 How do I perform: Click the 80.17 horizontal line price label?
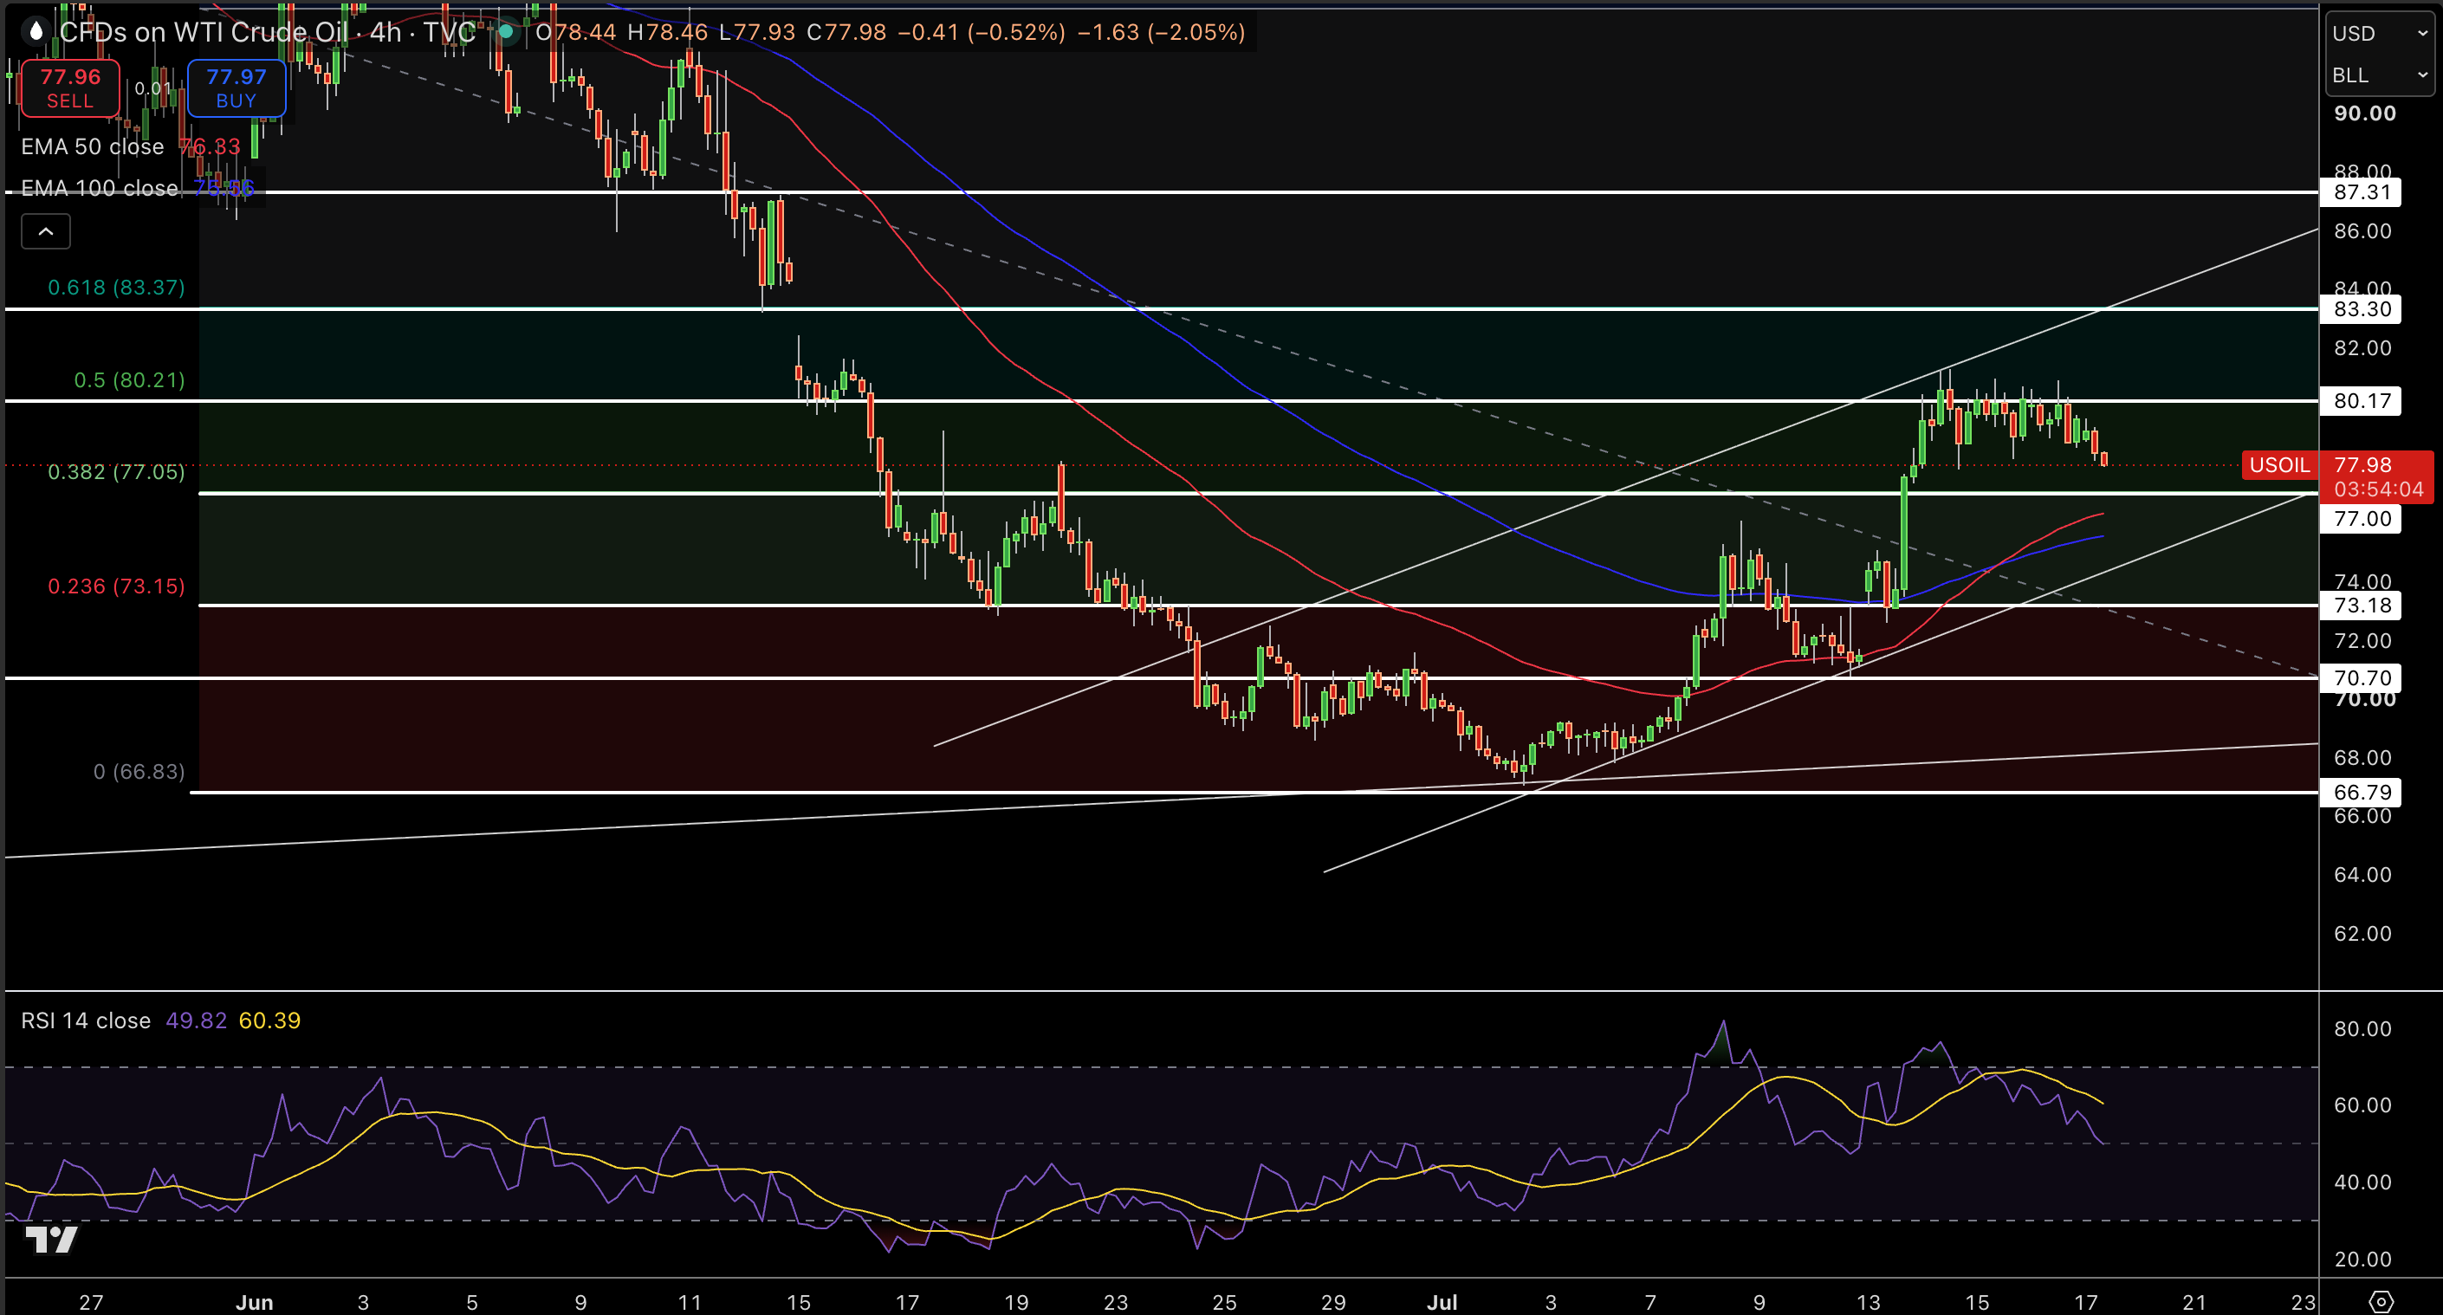point(2362,401)
